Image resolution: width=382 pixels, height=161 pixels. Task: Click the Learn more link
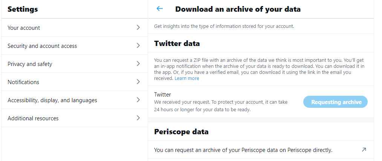187,78
